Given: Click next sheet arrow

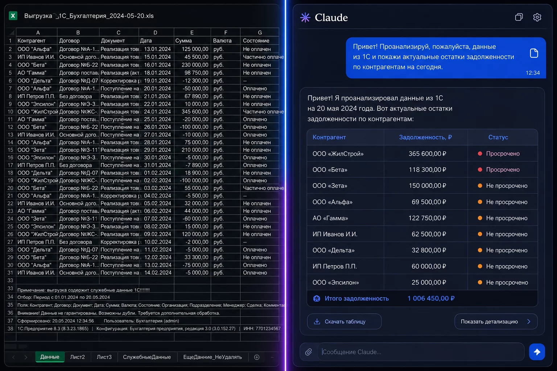Looking at the screenshot, I should pos(26,357).
